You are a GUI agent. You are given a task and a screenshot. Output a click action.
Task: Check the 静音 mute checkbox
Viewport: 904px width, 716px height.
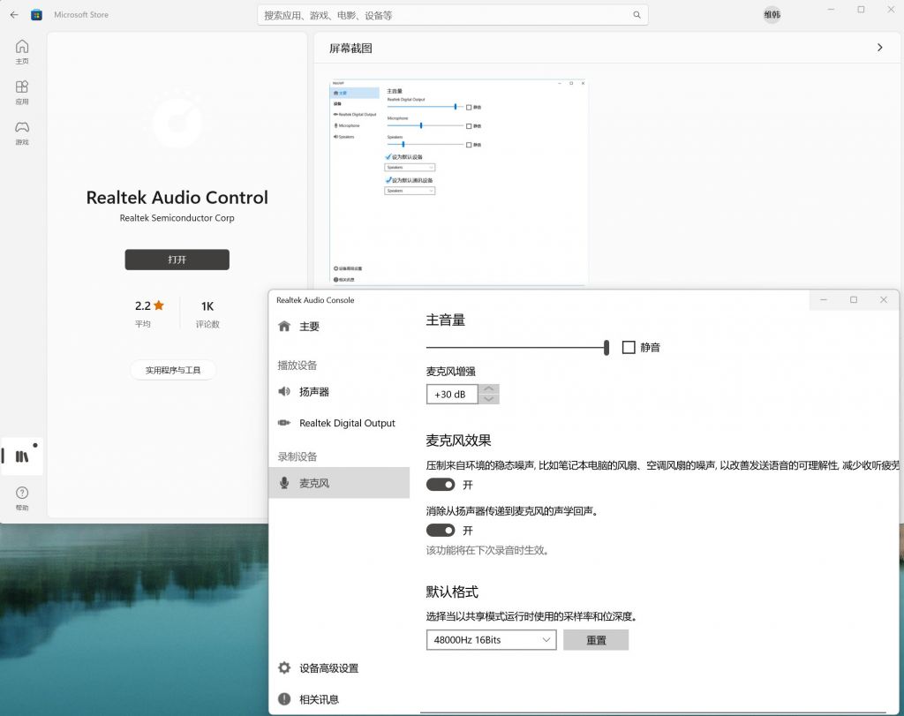pyautogui.click(x=629, y=348)
